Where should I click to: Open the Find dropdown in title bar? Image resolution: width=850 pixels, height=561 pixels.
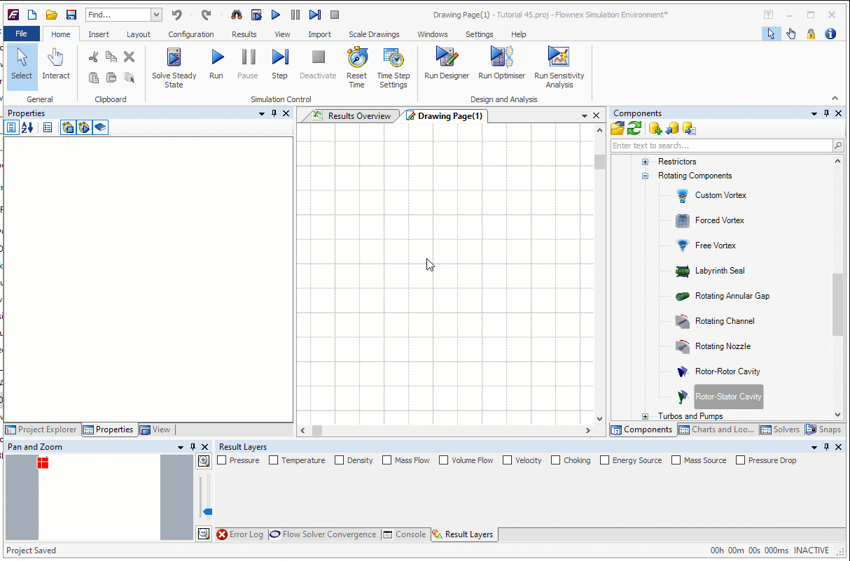[156, 15]
